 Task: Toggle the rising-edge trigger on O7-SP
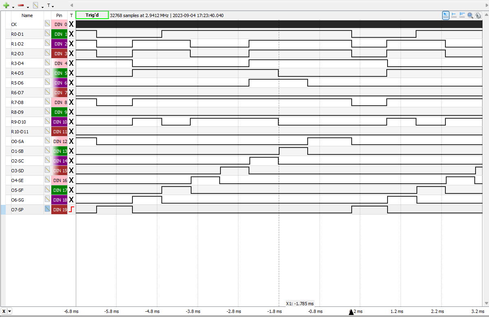(71, 209)
